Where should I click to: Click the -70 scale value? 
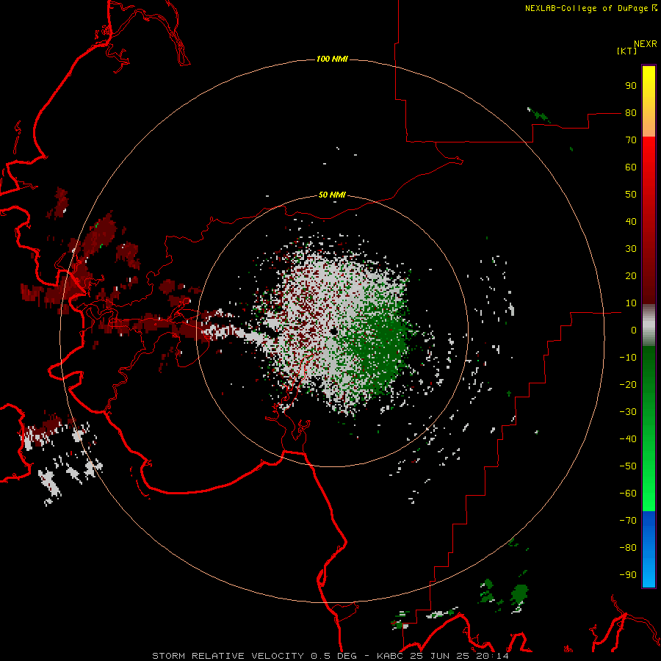click(x=628, y=521)
